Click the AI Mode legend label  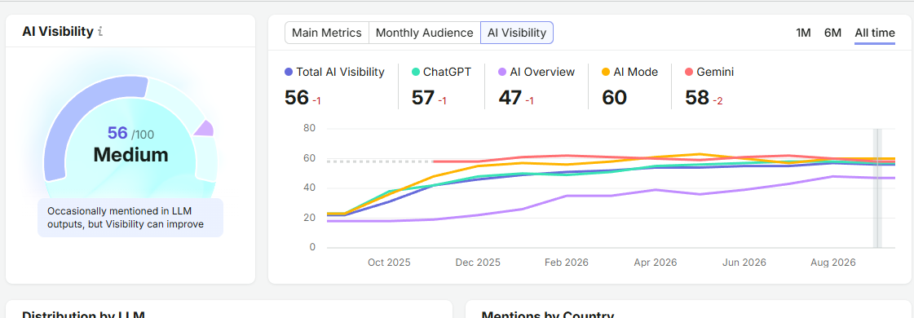click(x=635, y=73)
